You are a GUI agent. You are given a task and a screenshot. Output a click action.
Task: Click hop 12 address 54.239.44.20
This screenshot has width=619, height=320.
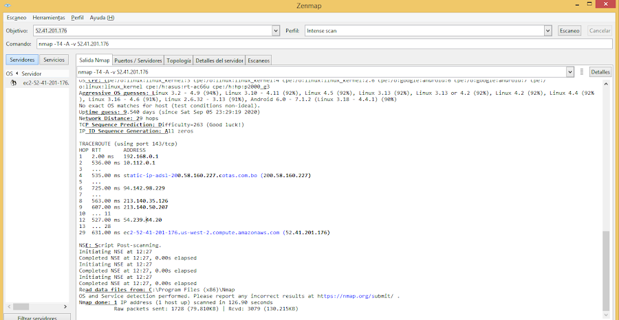click(x=142, y=220)
